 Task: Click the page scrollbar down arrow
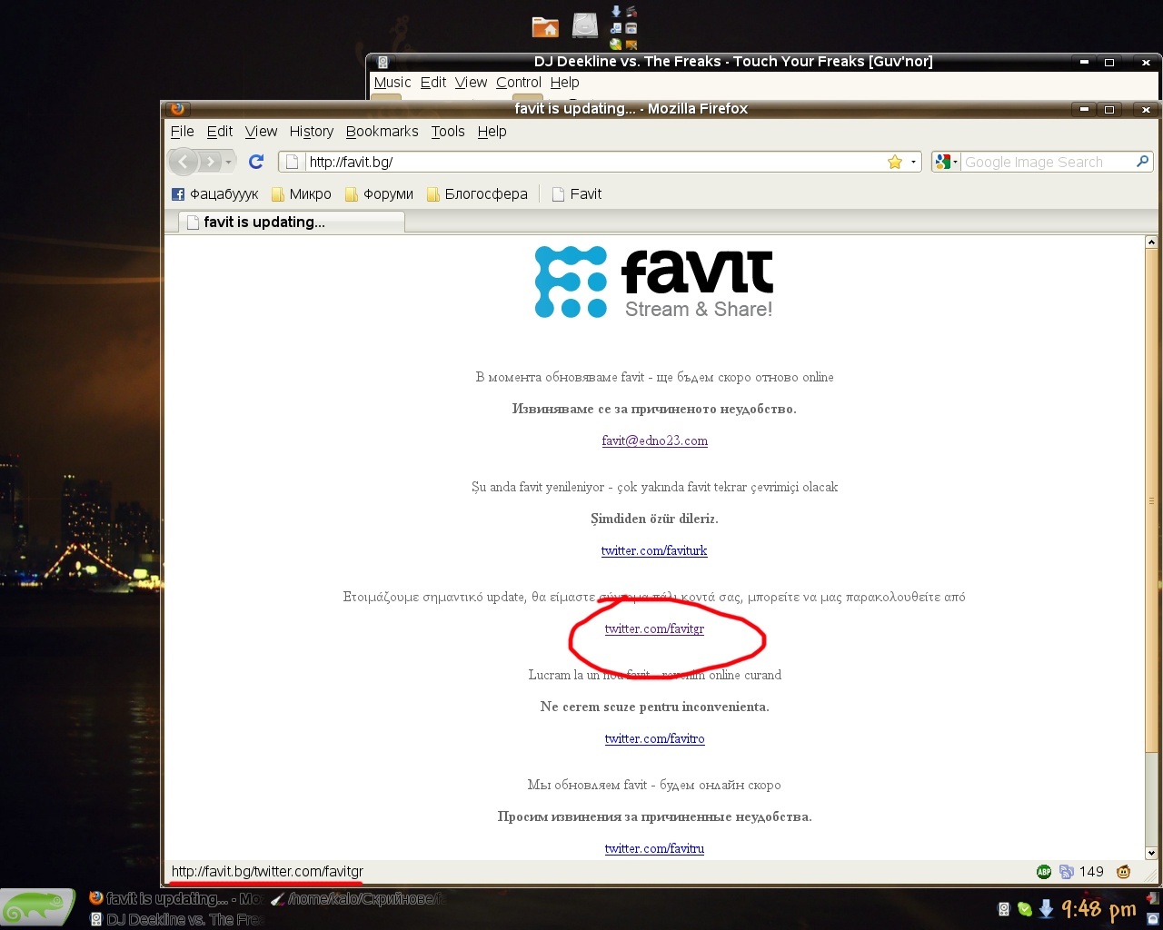[1151, 853]
